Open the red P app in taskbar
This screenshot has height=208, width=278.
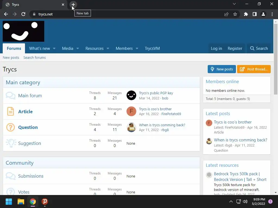tap(45, 201)
